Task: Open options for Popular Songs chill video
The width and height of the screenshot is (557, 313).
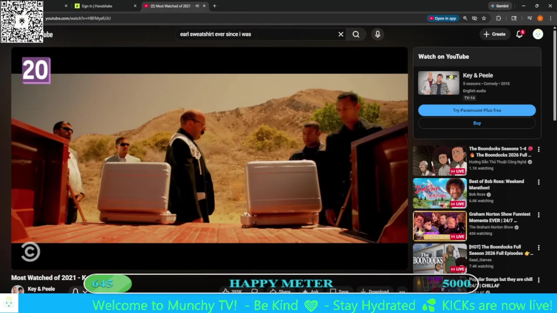Action: (539, 280)
